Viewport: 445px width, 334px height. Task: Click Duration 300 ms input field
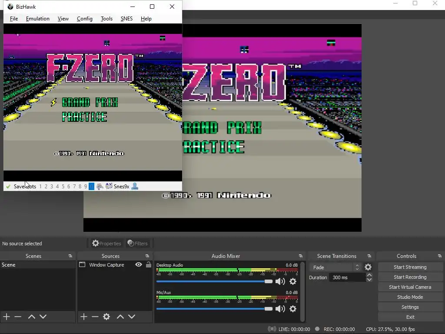point(347,277)
